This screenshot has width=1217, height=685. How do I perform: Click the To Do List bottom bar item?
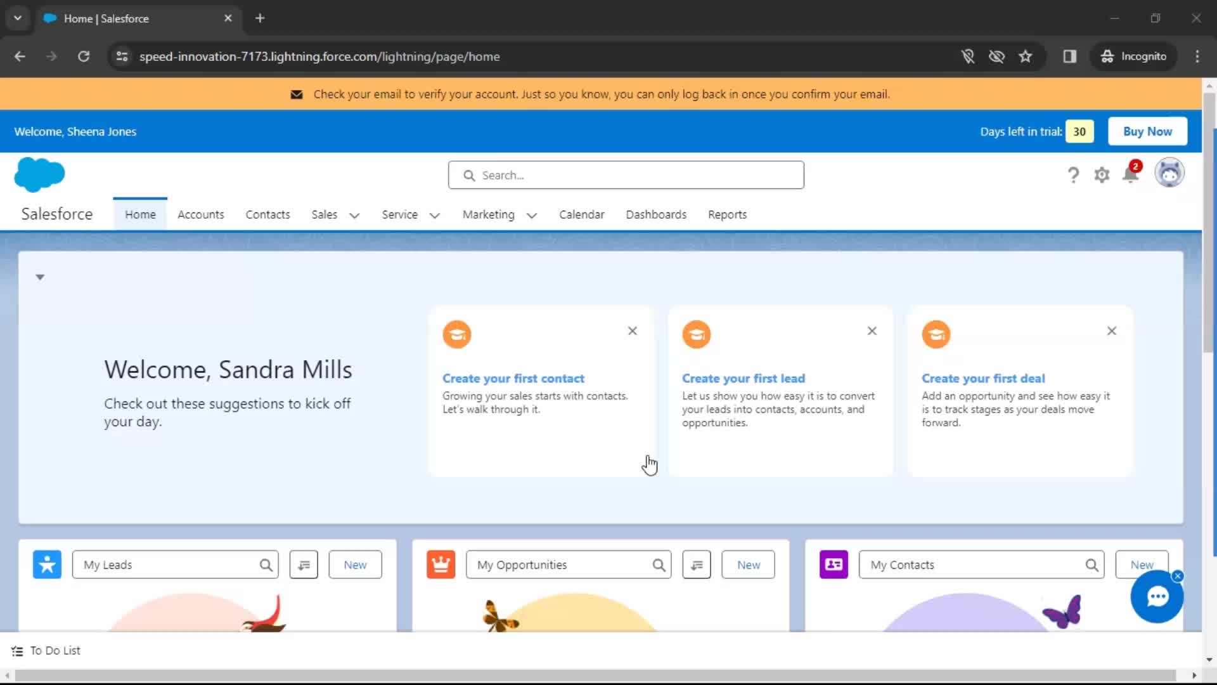point(47,651)
